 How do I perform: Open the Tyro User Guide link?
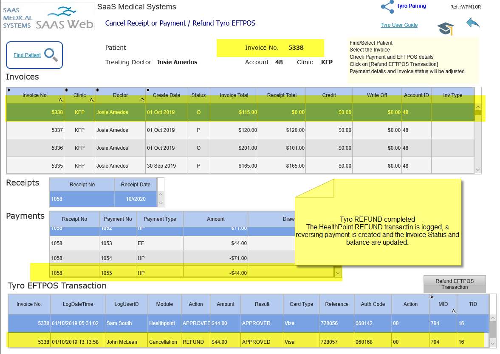(399, 25)
